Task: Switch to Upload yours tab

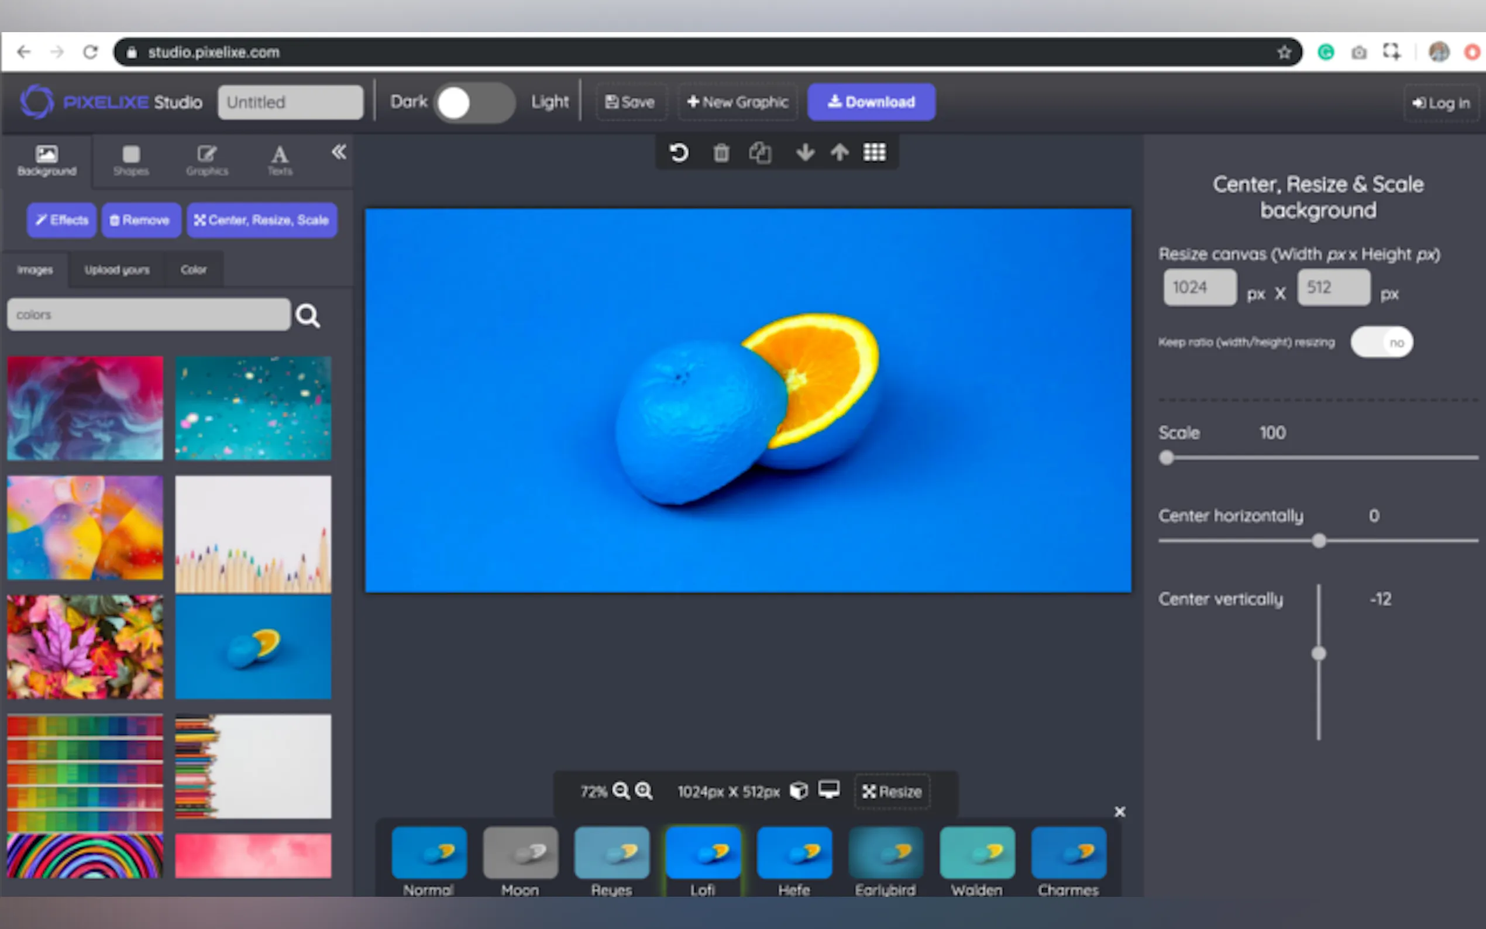Action: (117, 270)
